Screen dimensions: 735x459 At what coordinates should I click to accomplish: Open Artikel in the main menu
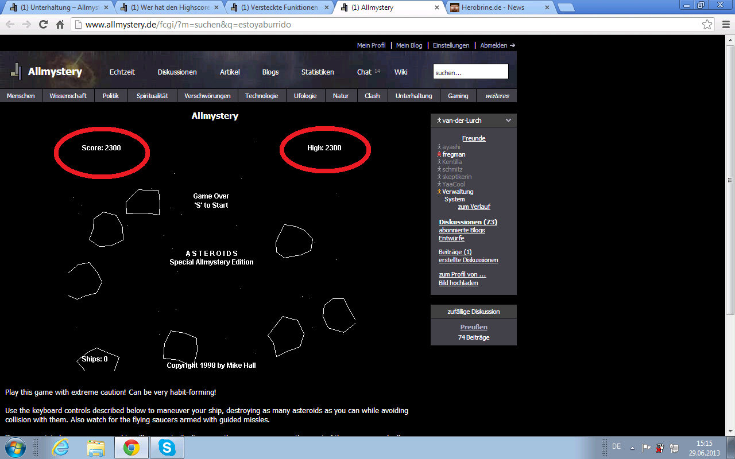230,72
